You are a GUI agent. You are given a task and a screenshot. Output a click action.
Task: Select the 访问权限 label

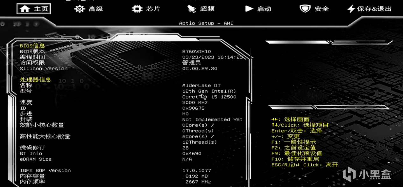[32, 63]
